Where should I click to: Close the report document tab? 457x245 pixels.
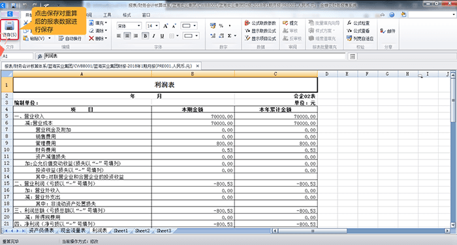pyautogui.click(x=197, y=66)
